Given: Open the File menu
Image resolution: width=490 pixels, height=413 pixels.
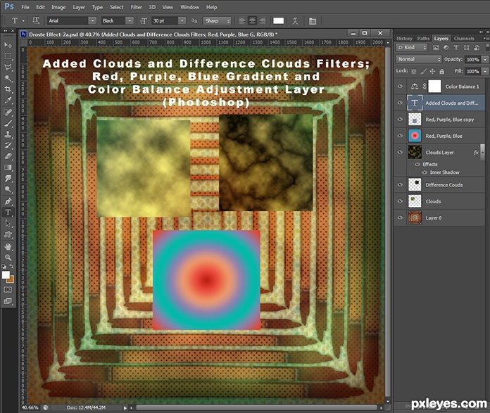Looking at the screenshot, I should (x=25, y=7).
